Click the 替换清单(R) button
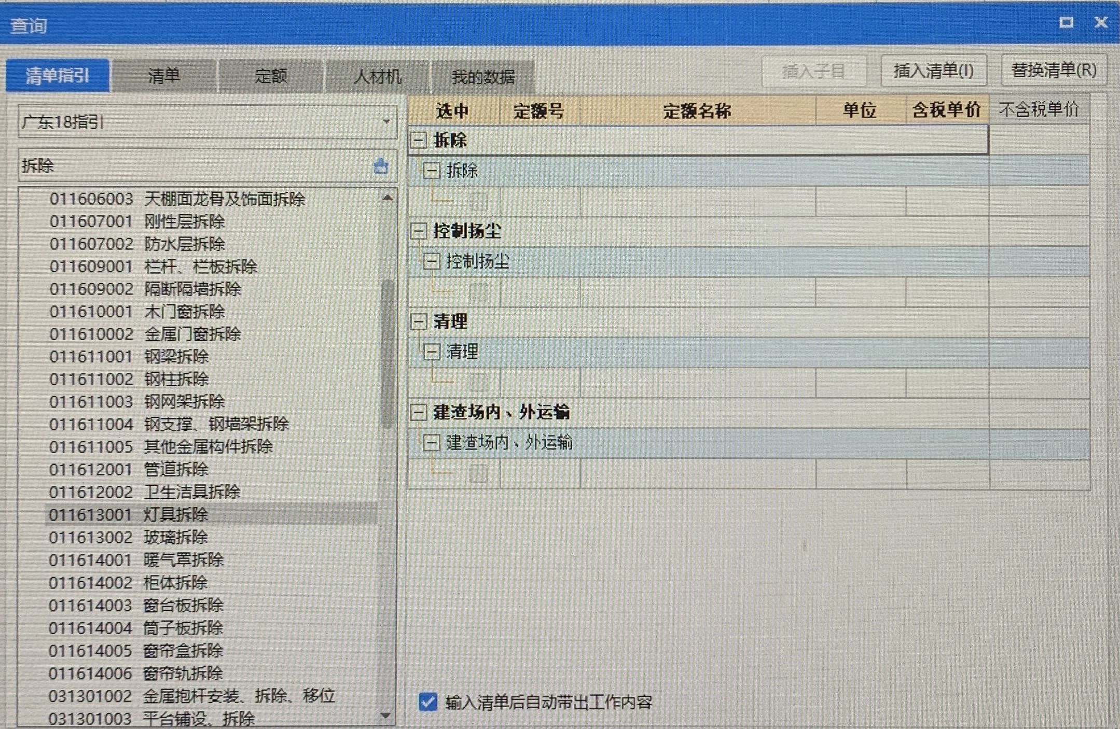 (1054, 69)
